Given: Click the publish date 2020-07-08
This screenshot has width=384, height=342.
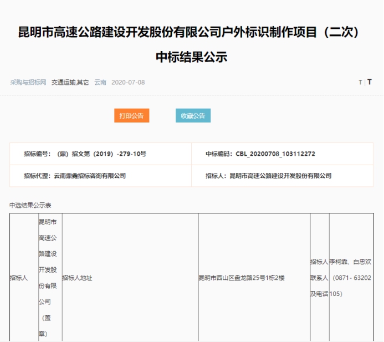Looking at the screenshot, I should click(x=128, y=82).
